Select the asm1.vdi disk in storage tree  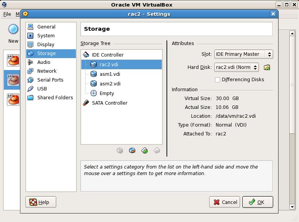(x=110, y=74)
